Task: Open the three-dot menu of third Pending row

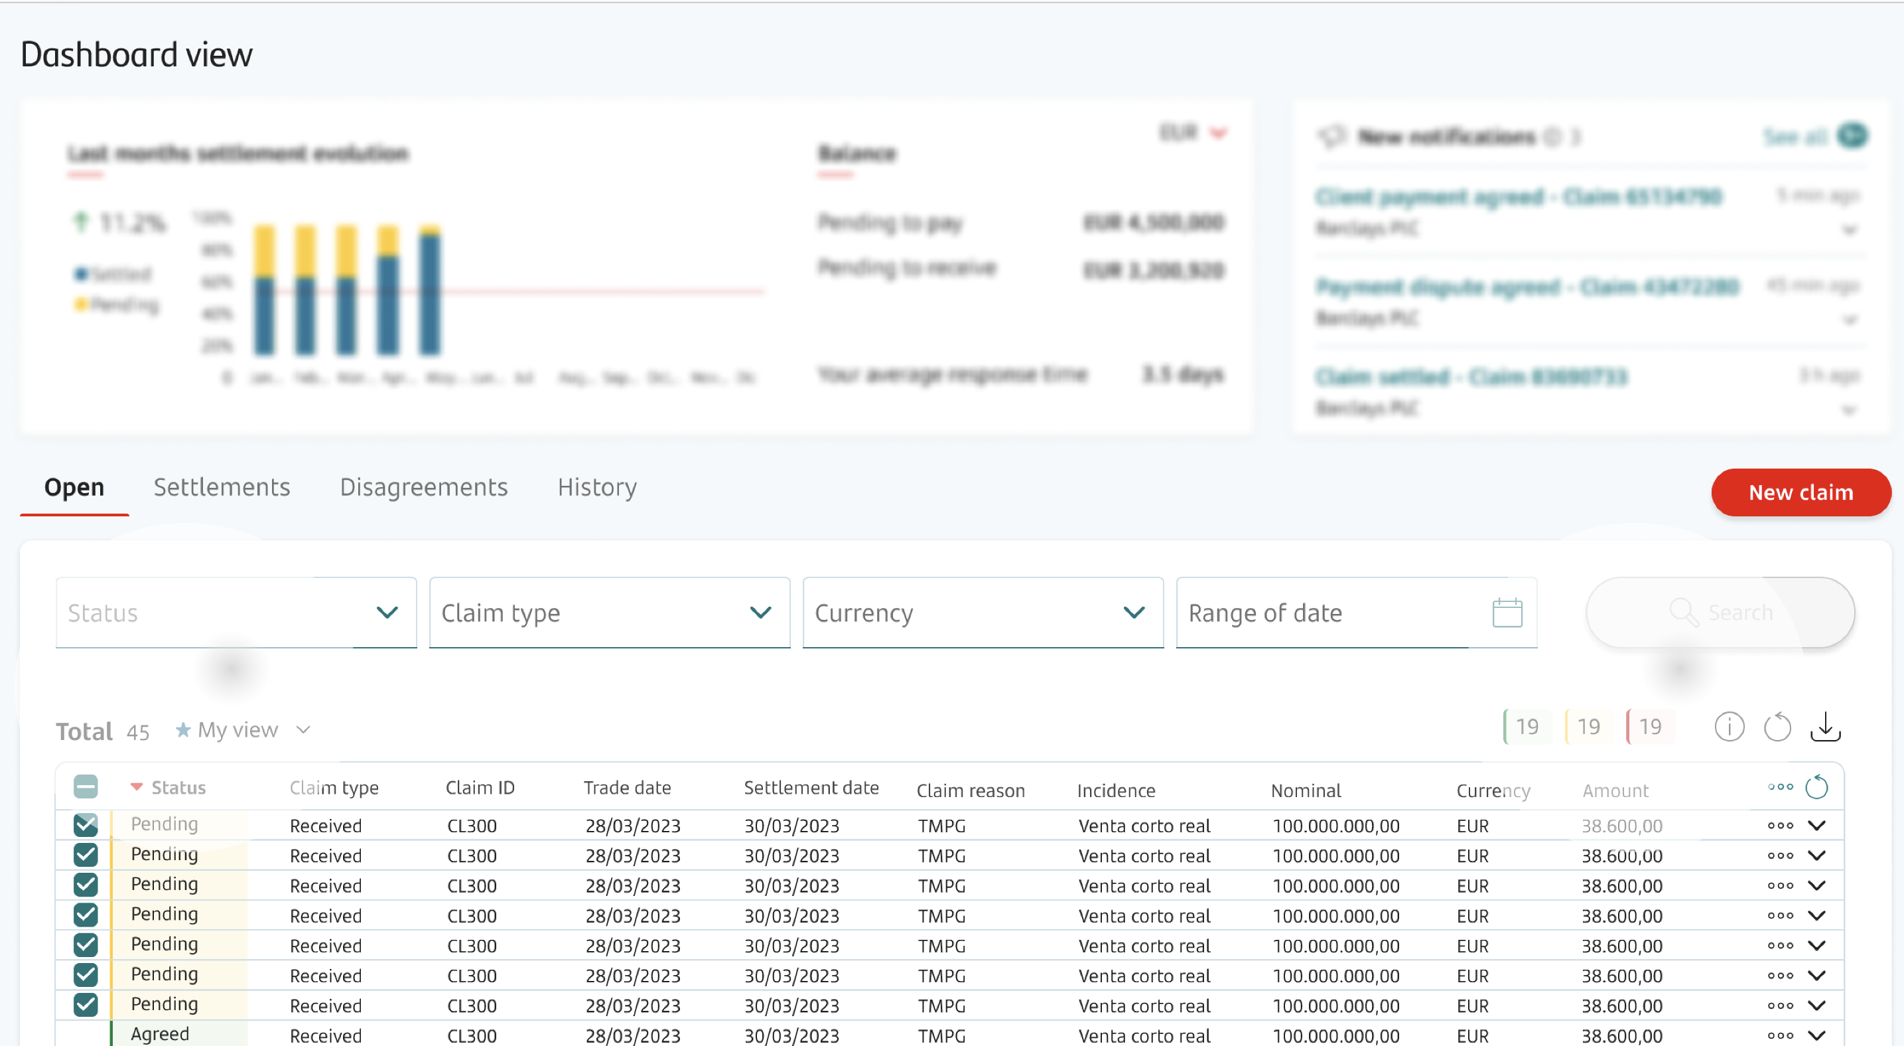Action: tap(1780, 885)
